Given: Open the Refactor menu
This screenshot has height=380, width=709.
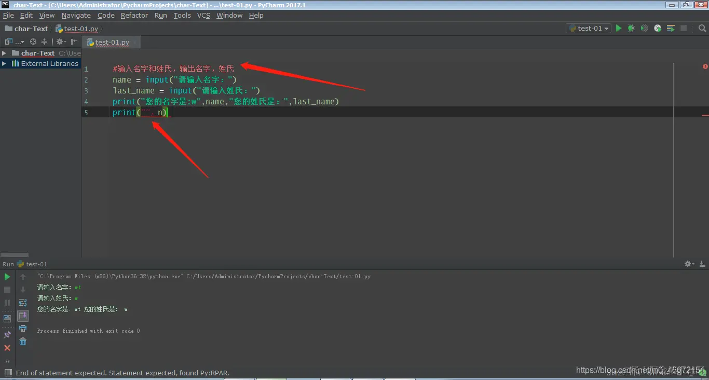Looking at the screenshot, I should 134,15.
